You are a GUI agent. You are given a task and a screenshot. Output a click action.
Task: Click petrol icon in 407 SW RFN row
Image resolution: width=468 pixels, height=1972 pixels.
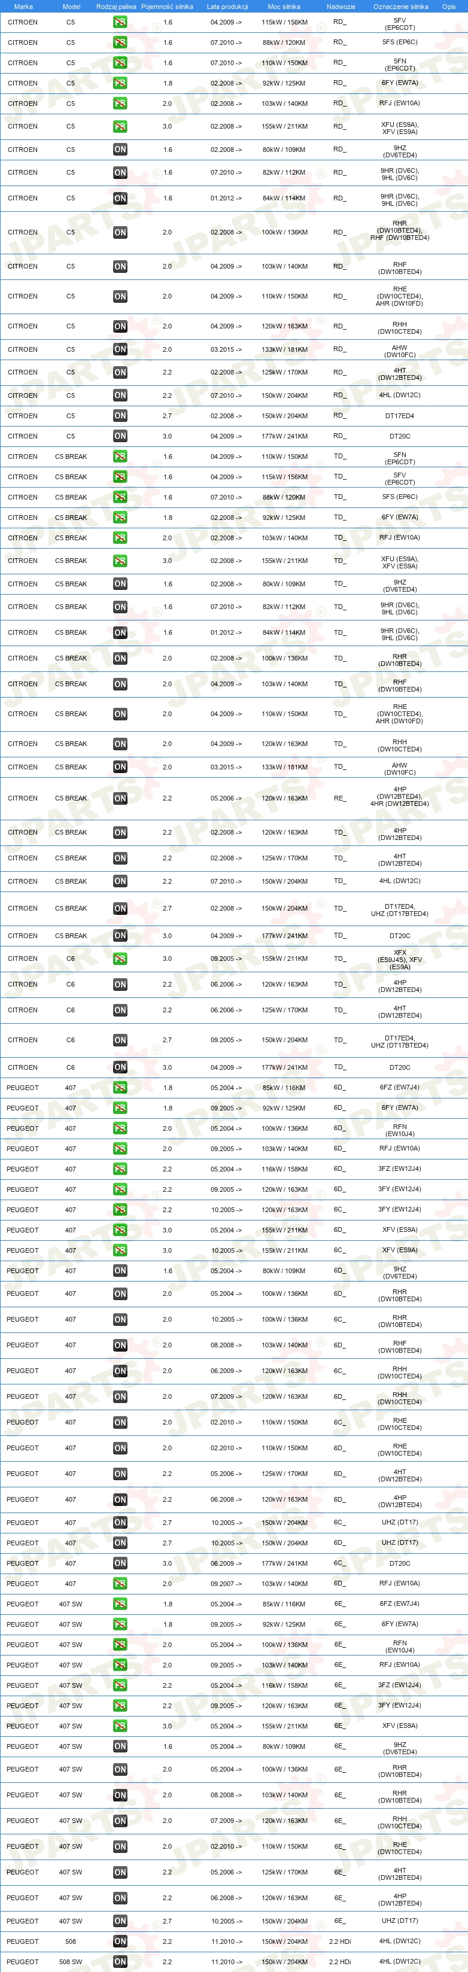[120, 1645]
